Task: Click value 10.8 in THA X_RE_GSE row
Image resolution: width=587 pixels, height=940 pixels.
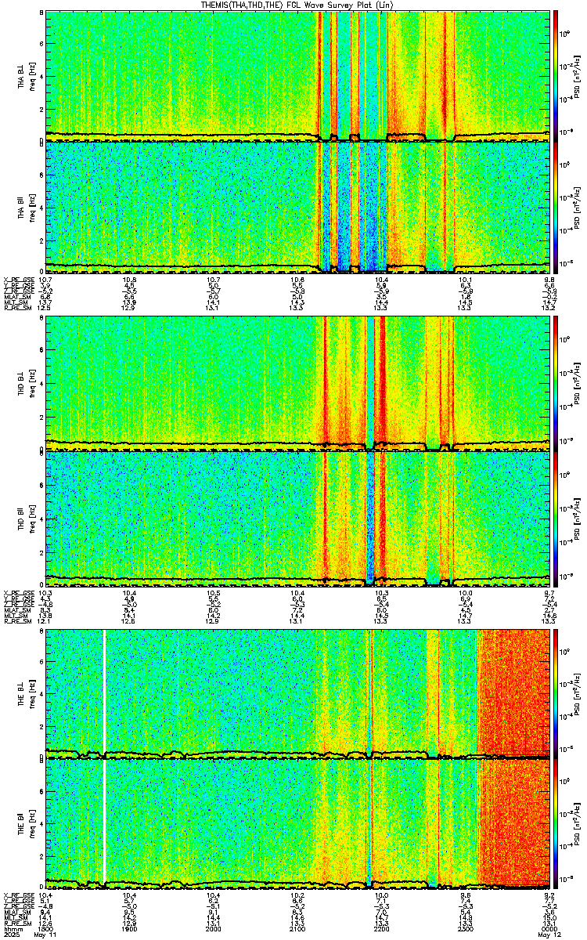Action: [130, 279]
